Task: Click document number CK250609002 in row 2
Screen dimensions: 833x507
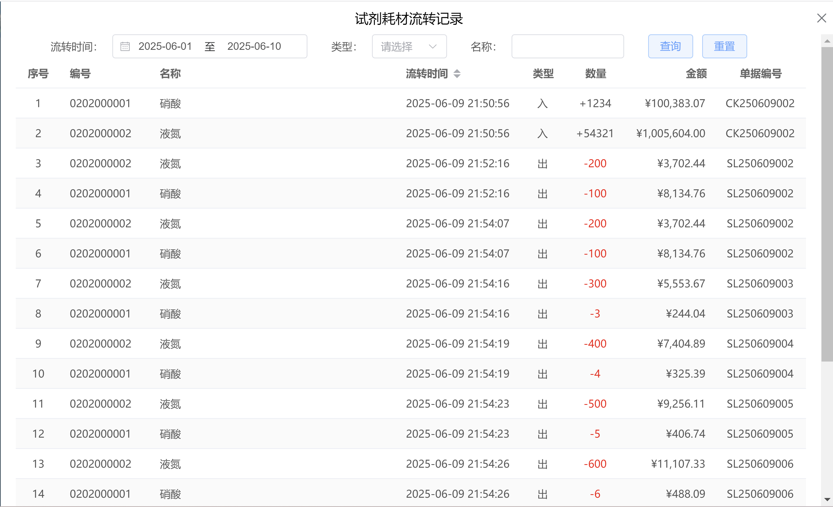Action: [x=760, y=133]
